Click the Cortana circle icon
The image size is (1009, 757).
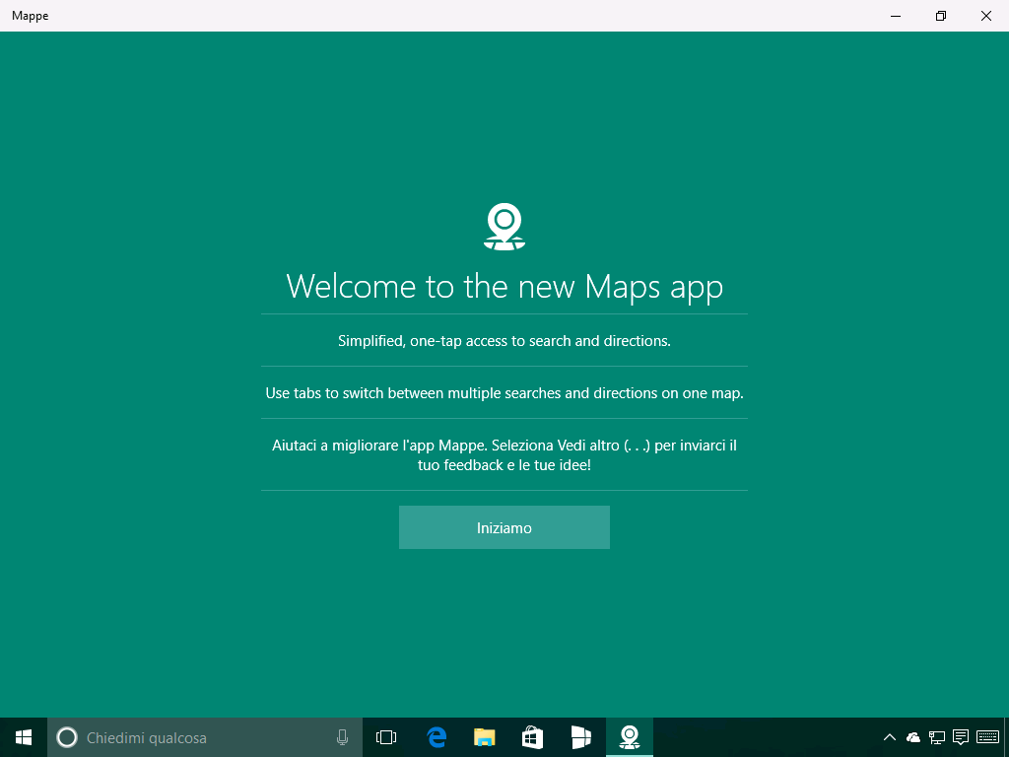click(x=67, y=737)
